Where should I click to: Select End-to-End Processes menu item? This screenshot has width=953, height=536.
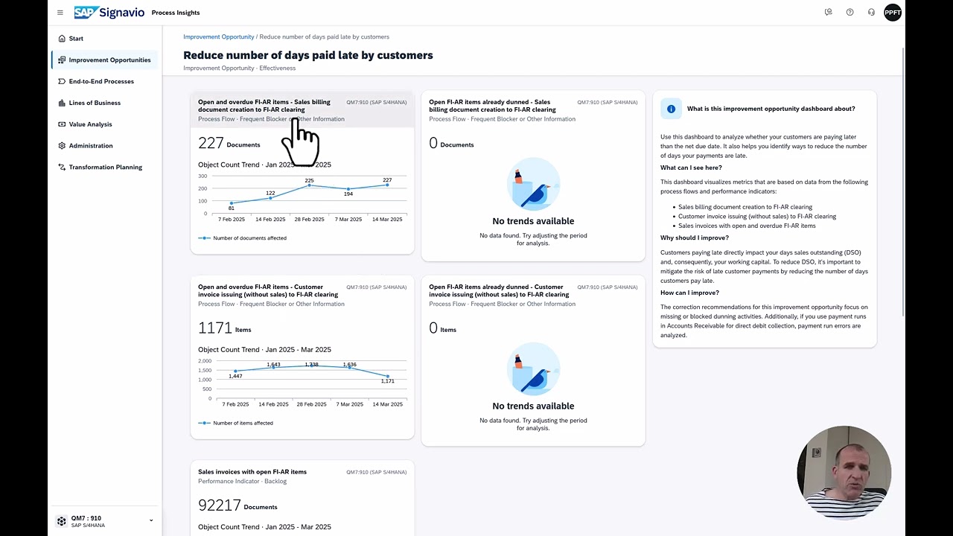101,82
